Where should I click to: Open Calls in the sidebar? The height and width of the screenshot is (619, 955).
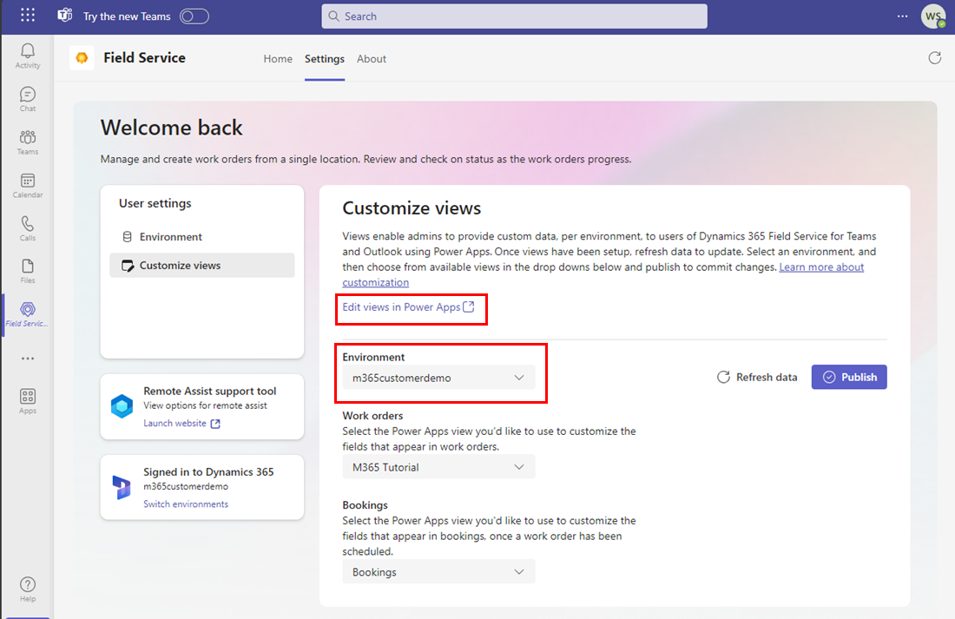click(x=28, y=228)
